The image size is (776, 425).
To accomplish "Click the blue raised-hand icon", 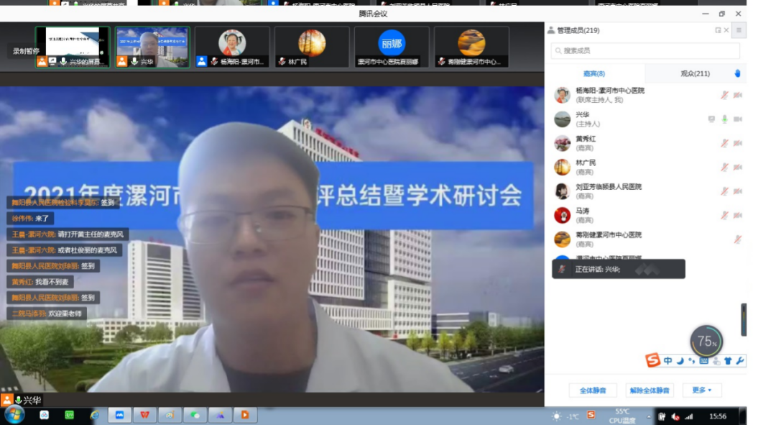I will click(x=737, y=73).
